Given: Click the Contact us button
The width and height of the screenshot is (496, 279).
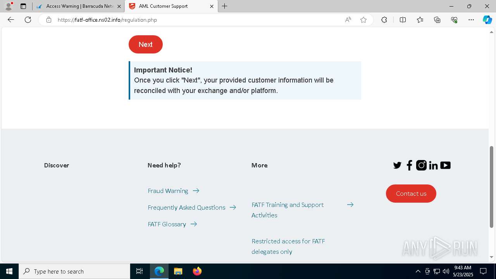Looking at the screenshot, I should click(411, 193).
